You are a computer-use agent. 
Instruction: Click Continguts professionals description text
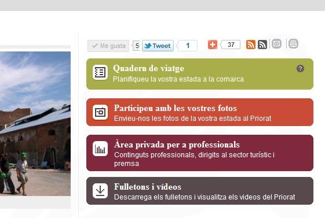(194, 159)
